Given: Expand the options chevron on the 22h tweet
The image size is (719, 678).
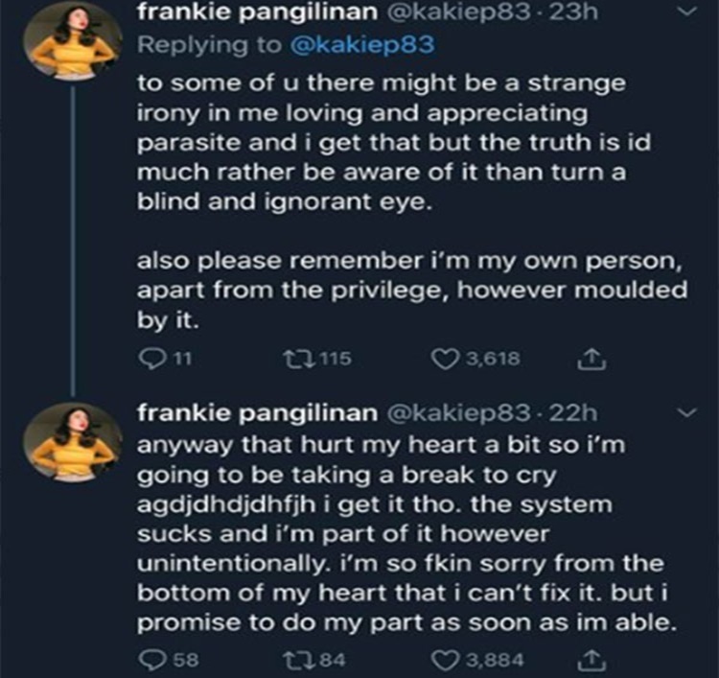Looking at the screenshot, I should click(684, 412).
